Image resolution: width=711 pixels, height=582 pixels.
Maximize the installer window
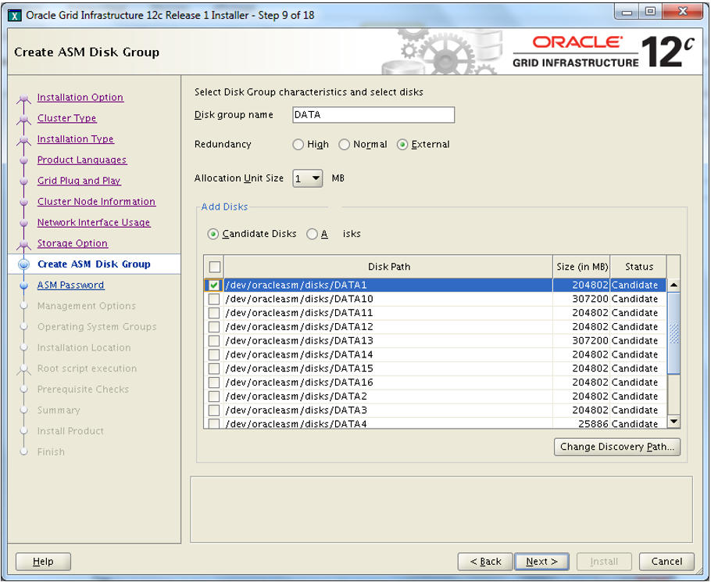(650, 13)
